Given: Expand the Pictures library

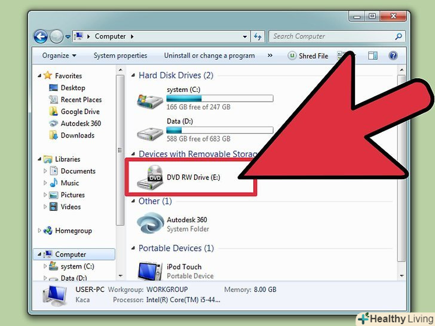Looking at the screenshot, I should click(45, 195).
